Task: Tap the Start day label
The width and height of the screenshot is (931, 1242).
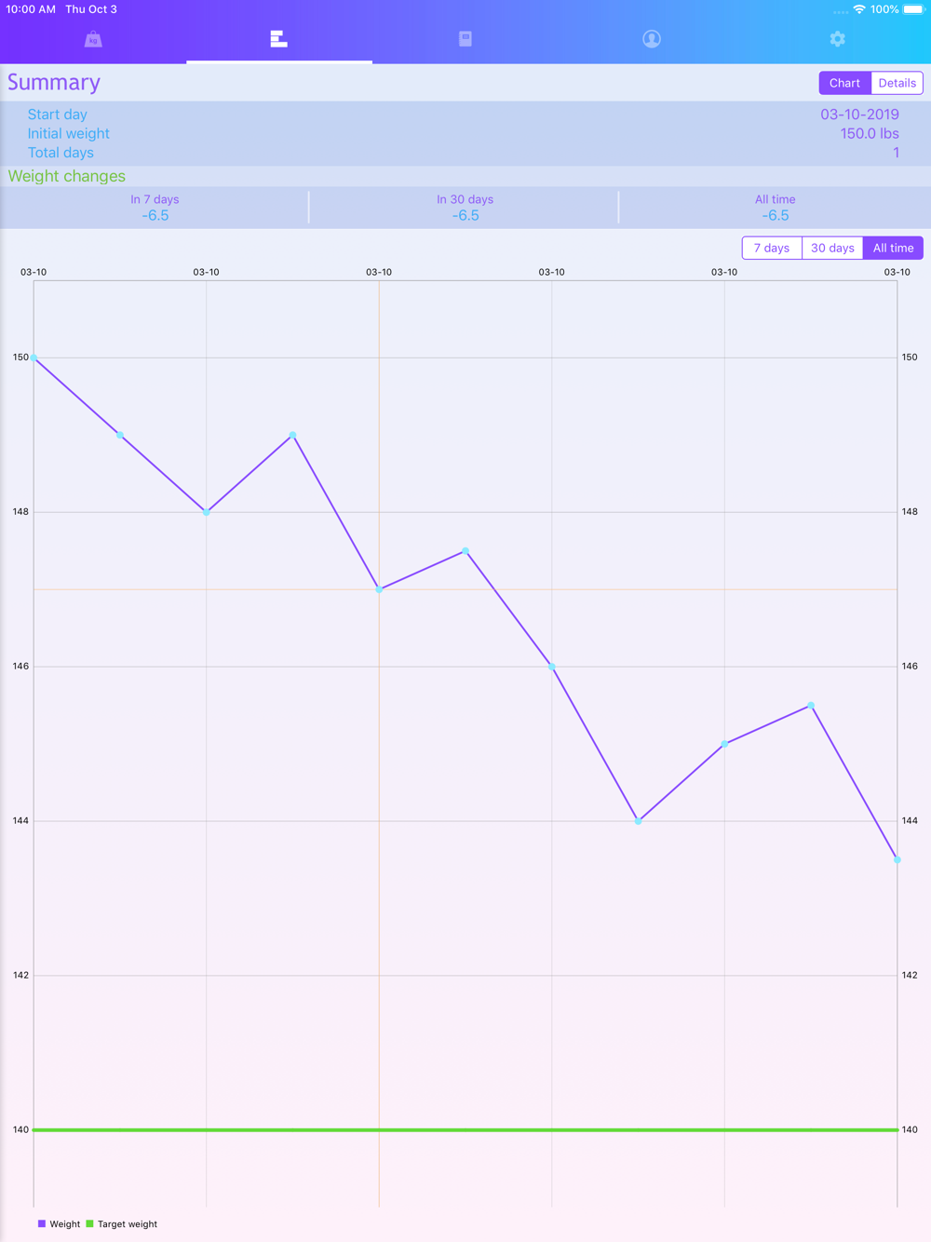Action: click(x=57, y=115)
